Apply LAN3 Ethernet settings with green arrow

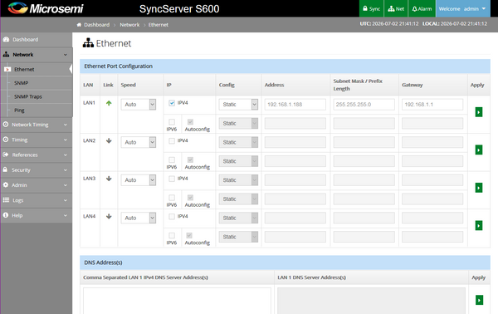[479, 188]
